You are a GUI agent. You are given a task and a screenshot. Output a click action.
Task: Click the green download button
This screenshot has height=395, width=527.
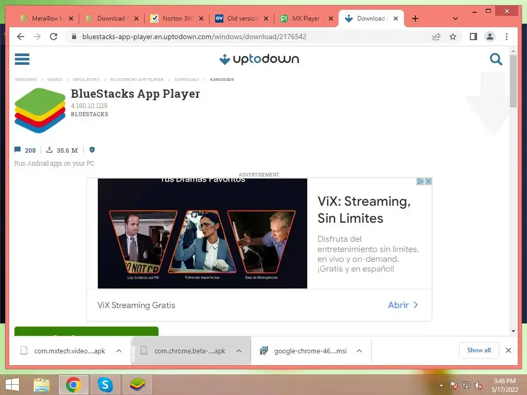(86, 331)
